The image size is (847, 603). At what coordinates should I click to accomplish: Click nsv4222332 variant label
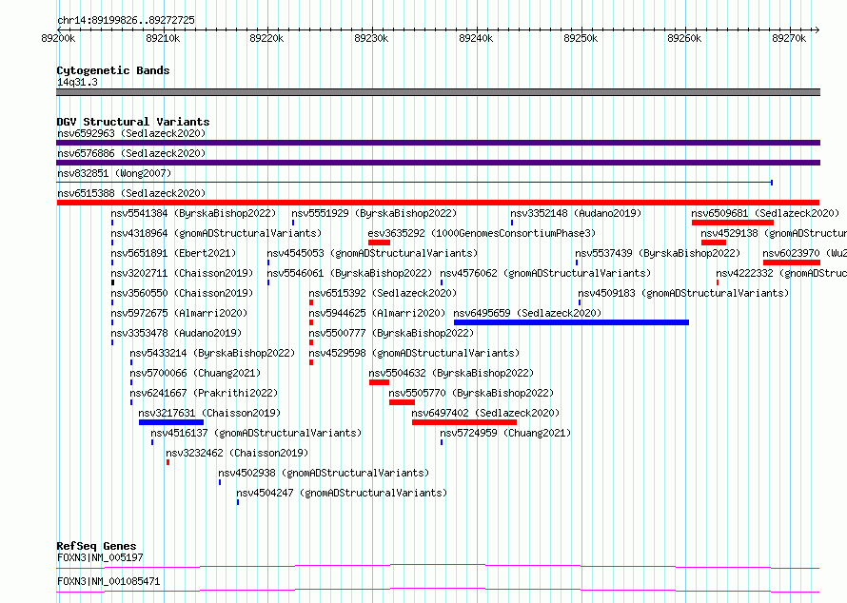(x=781, y=273)
